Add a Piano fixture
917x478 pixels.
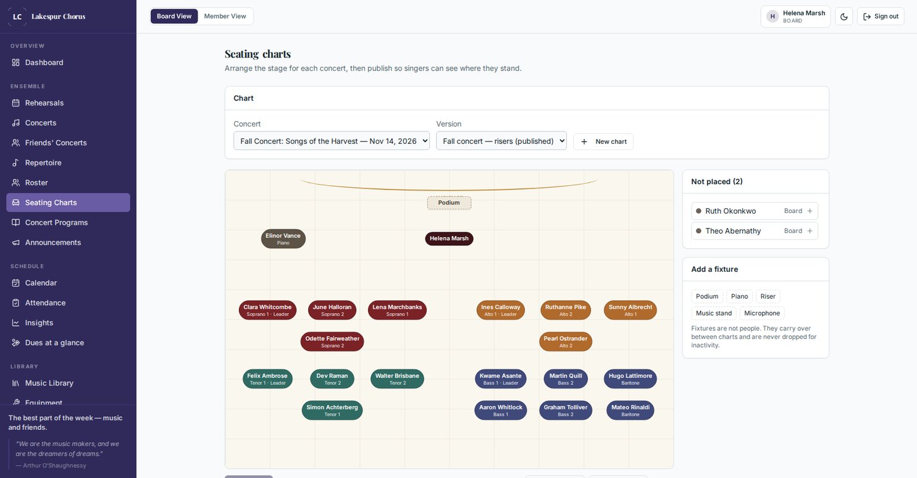(x=740, y=296)
